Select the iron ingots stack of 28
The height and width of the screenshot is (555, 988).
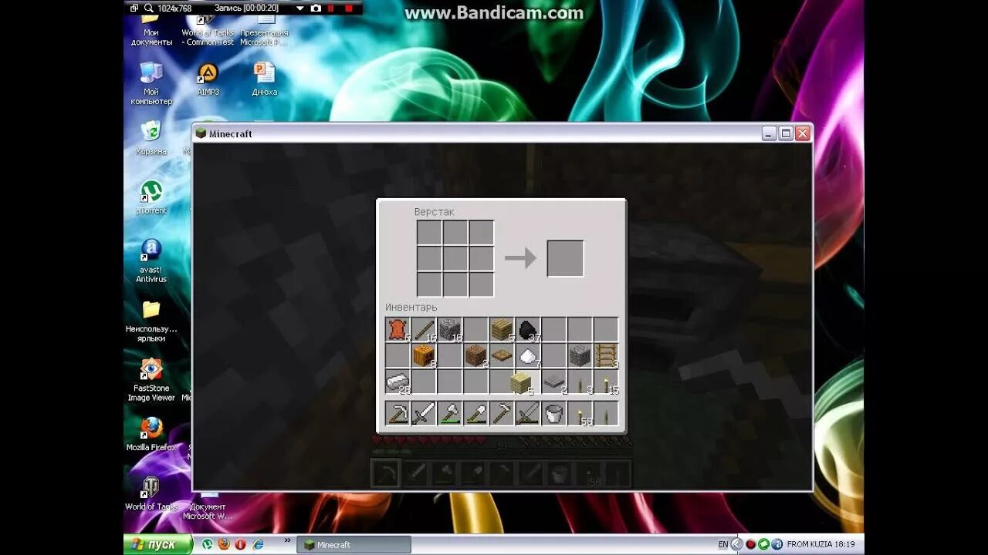398,382
